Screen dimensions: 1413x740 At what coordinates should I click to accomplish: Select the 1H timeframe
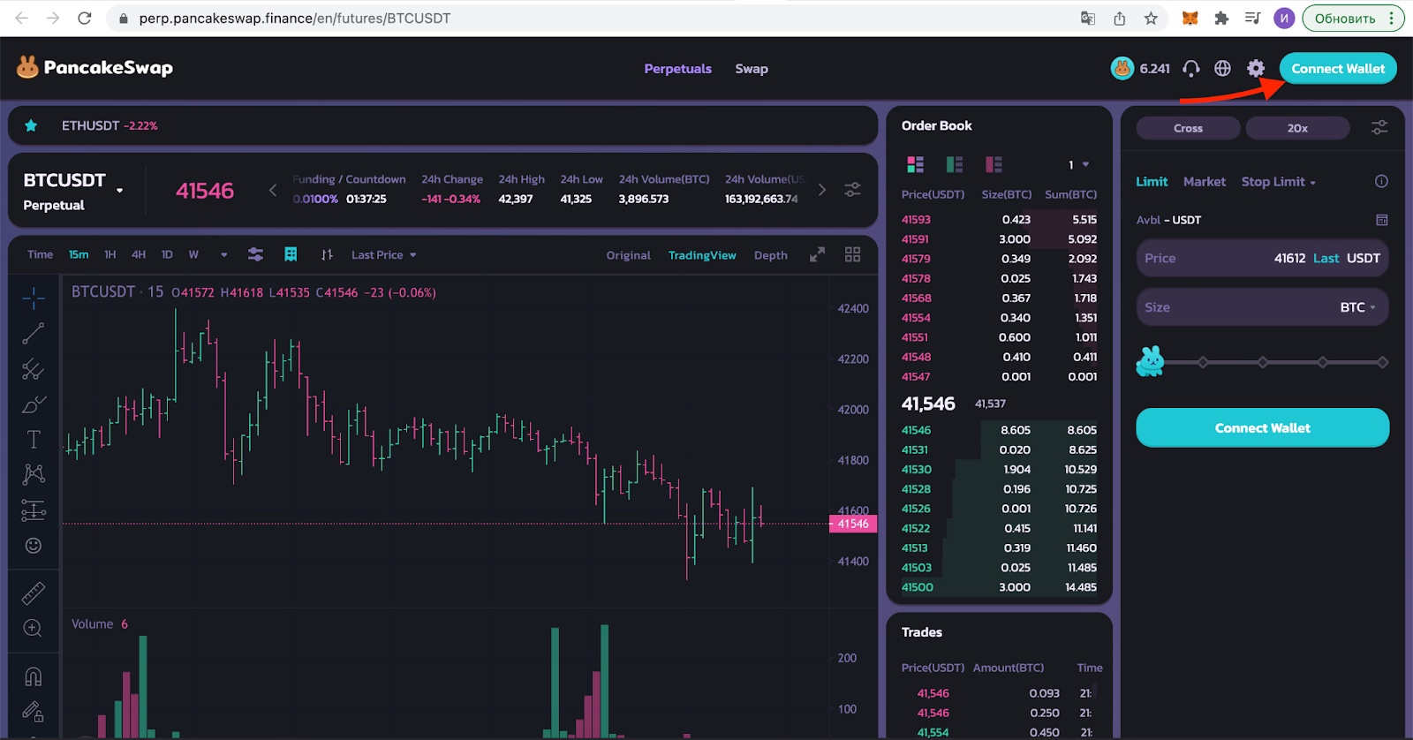click(x=110, y=254)
